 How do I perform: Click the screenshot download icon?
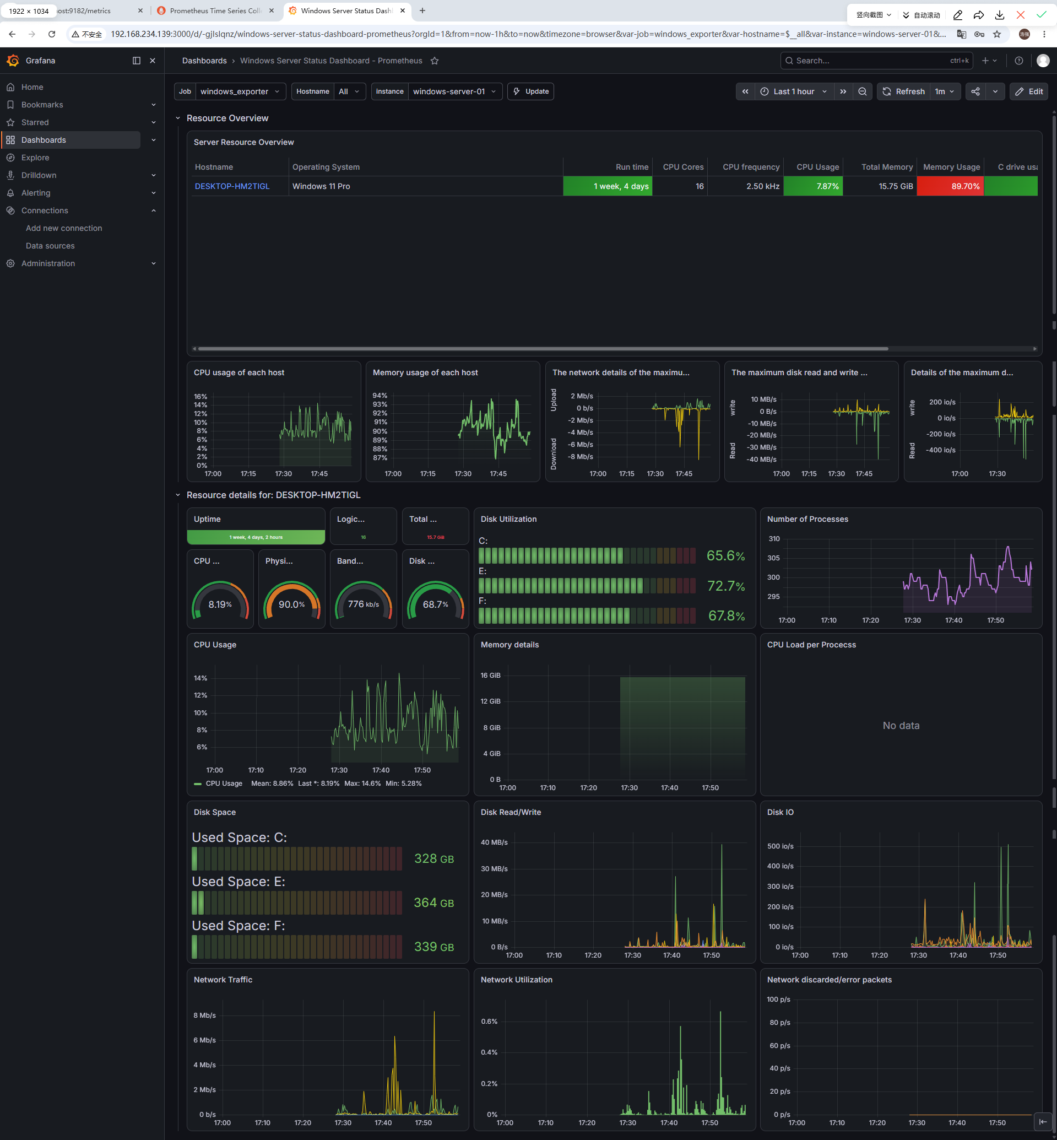[999, 15]
